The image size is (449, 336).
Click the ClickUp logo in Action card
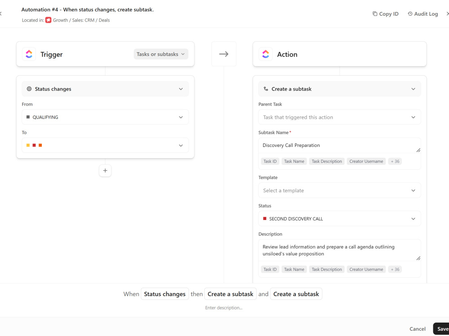pos(265,54)
